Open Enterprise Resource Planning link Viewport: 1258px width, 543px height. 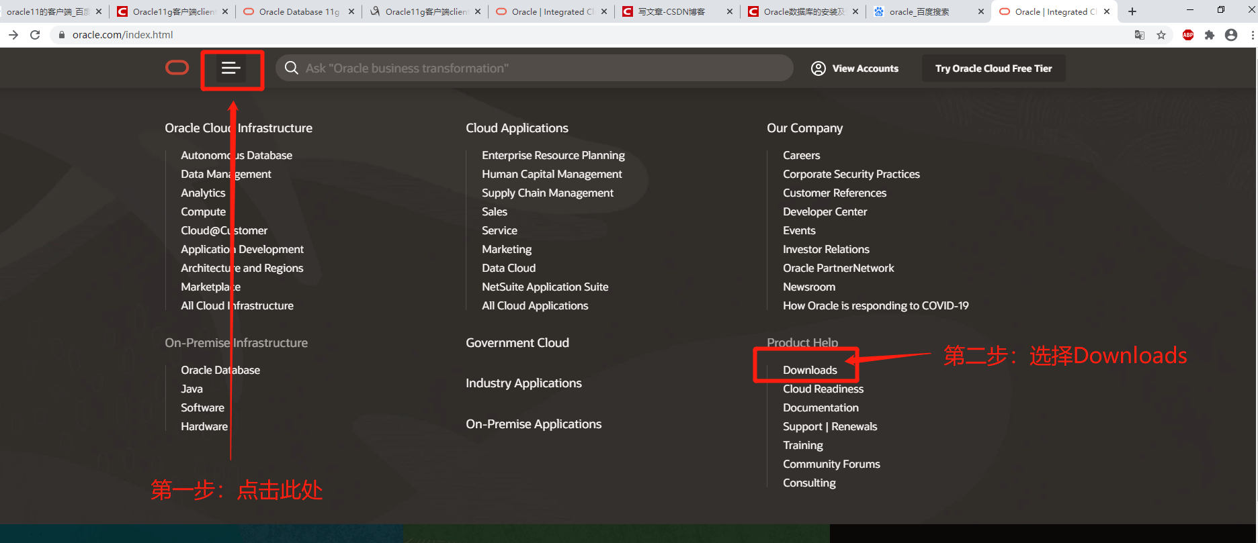point(553,155)
